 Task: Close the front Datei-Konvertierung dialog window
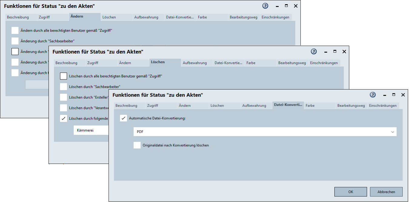point(403,95)
